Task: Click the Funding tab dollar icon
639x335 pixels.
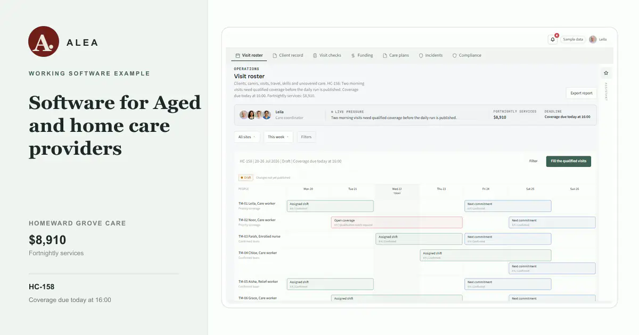Action: (x=354, y=55)
